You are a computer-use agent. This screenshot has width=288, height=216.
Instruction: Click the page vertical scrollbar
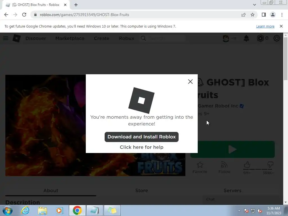[286, 58]
